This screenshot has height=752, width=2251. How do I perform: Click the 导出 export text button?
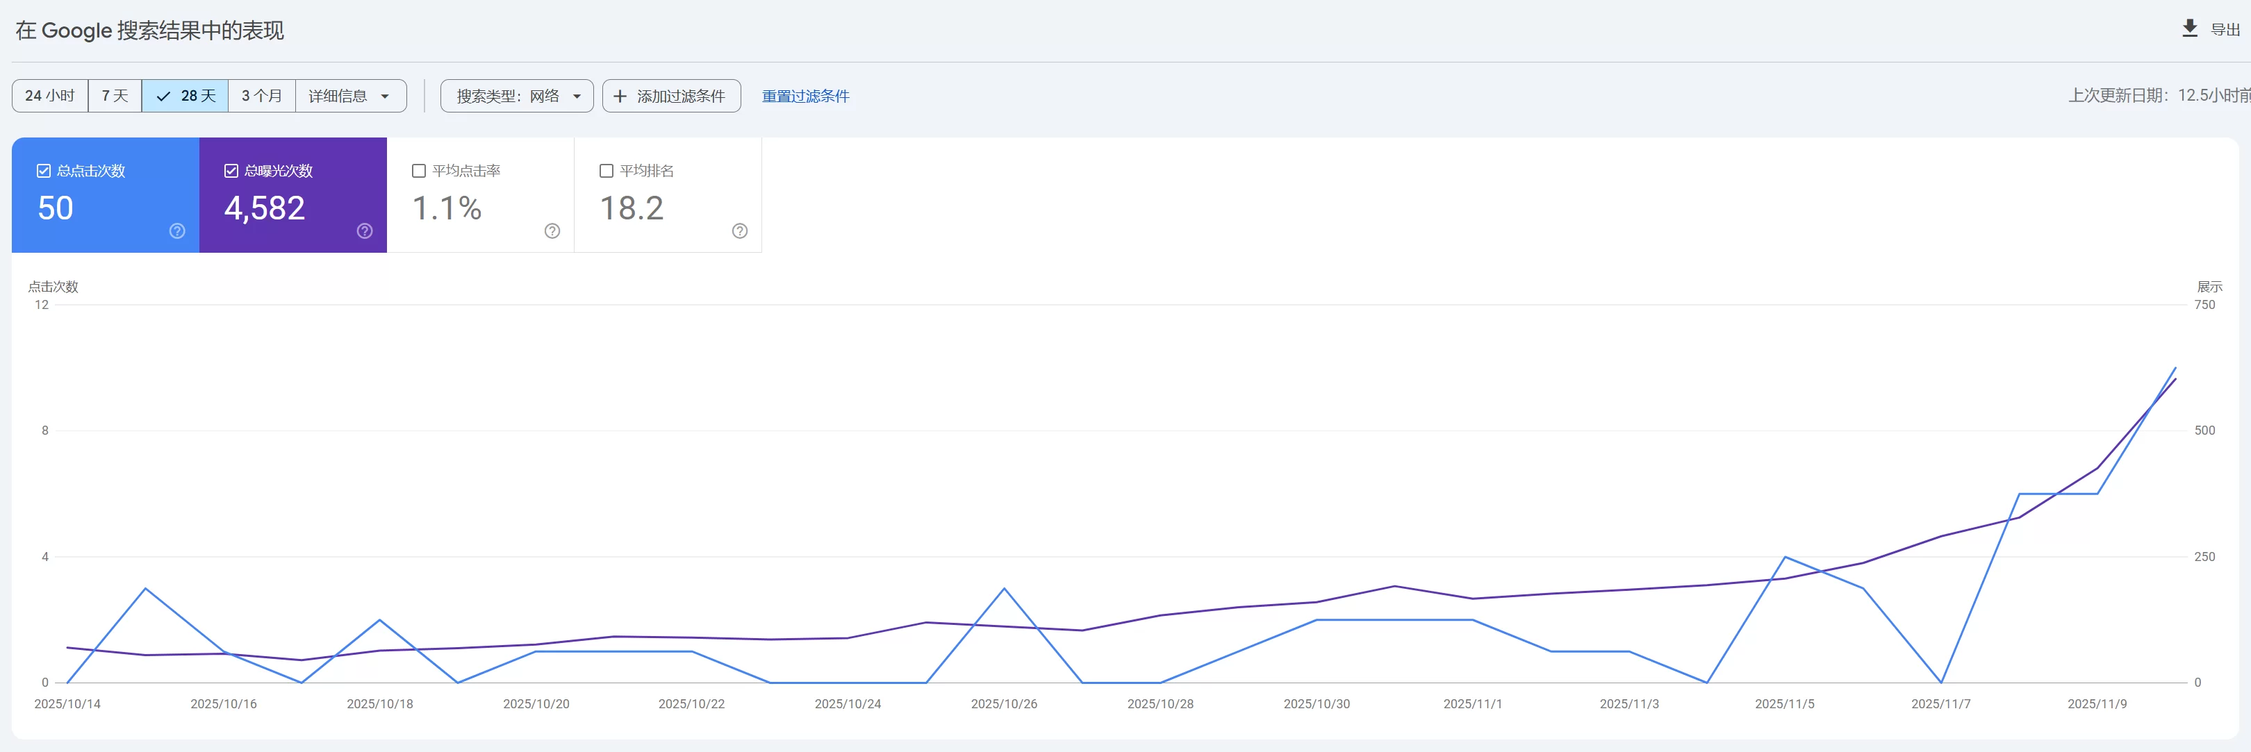click(x=2225, y=30)
